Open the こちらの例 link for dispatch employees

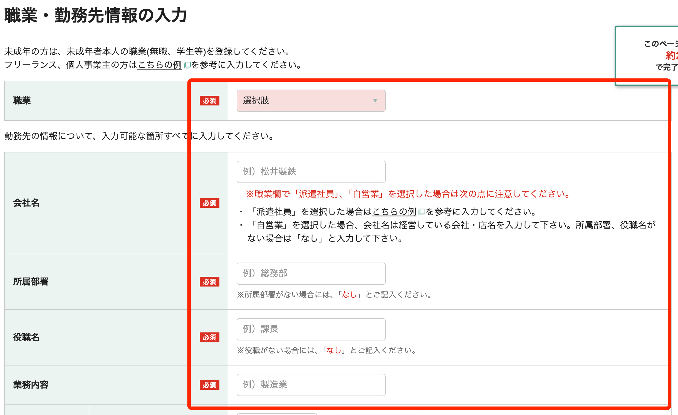(394, 211)
